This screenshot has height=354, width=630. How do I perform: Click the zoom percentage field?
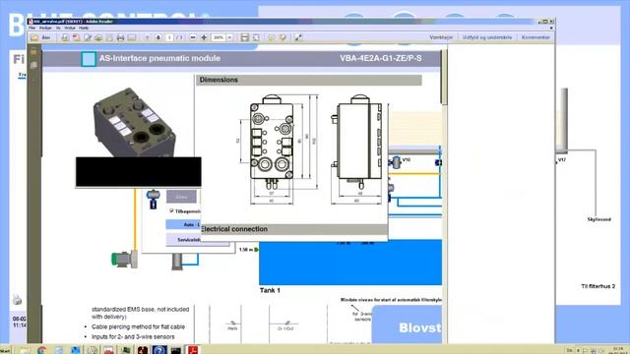pos(219,37)
